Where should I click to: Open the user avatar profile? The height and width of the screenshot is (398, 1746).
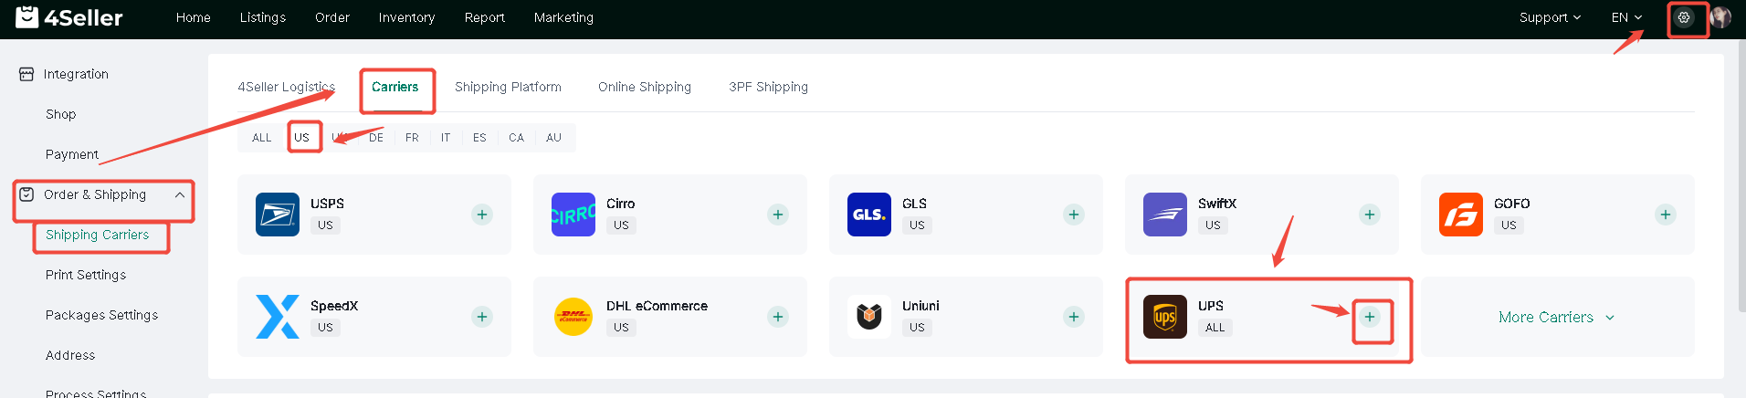coord(1720,17)
